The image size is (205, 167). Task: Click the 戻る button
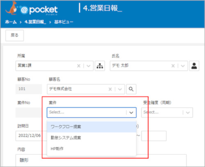pyautogui.click(x=14, y=35)
